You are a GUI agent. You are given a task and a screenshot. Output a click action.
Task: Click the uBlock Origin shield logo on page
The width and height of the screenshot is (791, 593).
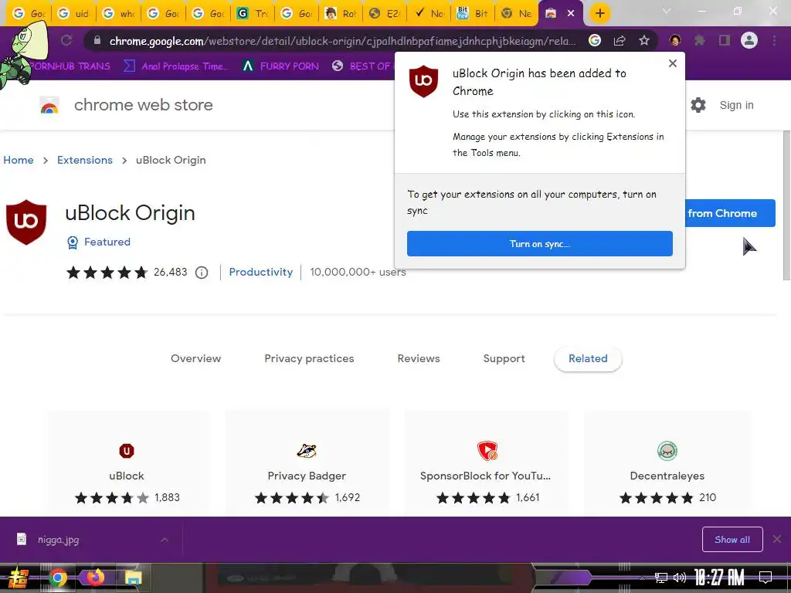click(x=26, y=222)
